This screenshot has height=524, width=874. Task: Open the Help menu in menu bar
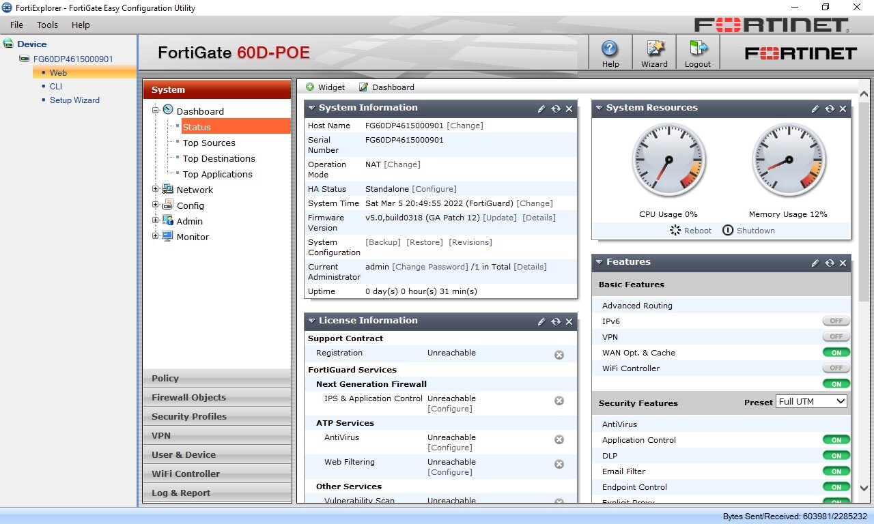(x=81, y=25)
